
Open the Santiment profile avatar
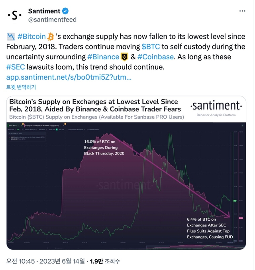tap(15, 15)
